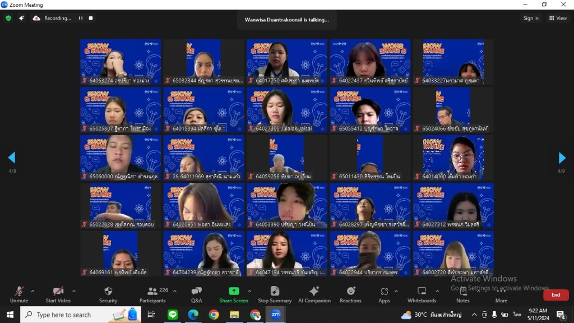Click the Zoom icon in the taskbar
The image size is (574, 323).
[276, 315]
